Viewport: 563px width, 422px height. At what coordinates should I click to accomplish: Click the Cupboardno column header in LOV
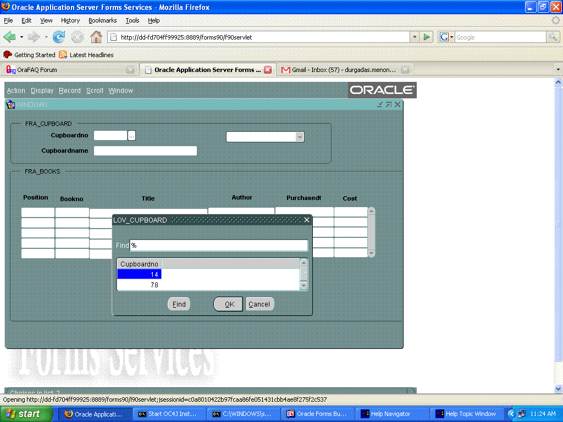point(139,264)
